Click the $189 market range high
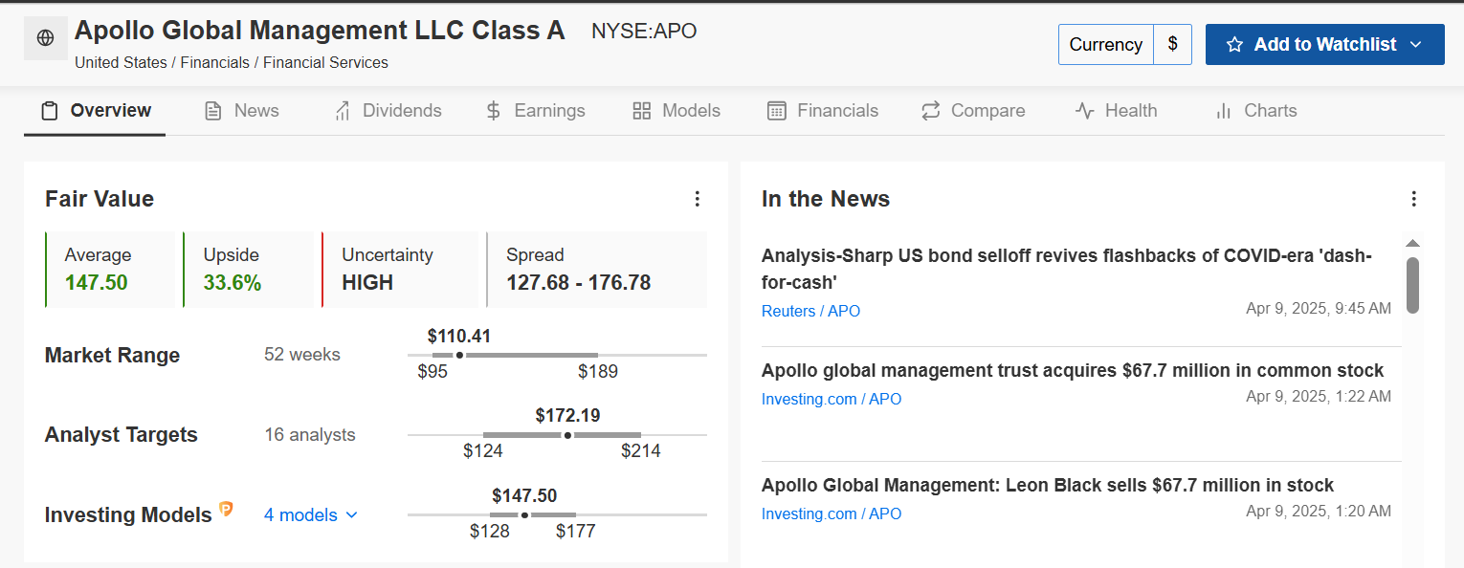 click(x=598, y=372)
